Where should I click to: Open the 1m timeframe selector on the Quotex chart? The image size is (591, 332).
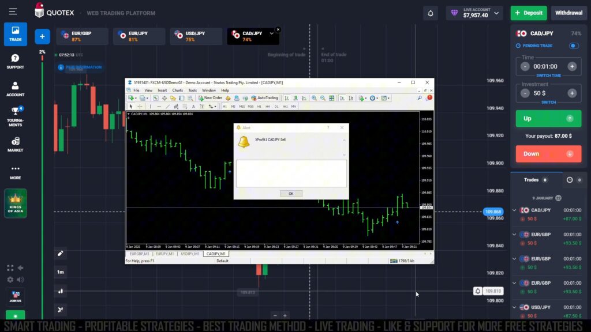click(60, 272)
